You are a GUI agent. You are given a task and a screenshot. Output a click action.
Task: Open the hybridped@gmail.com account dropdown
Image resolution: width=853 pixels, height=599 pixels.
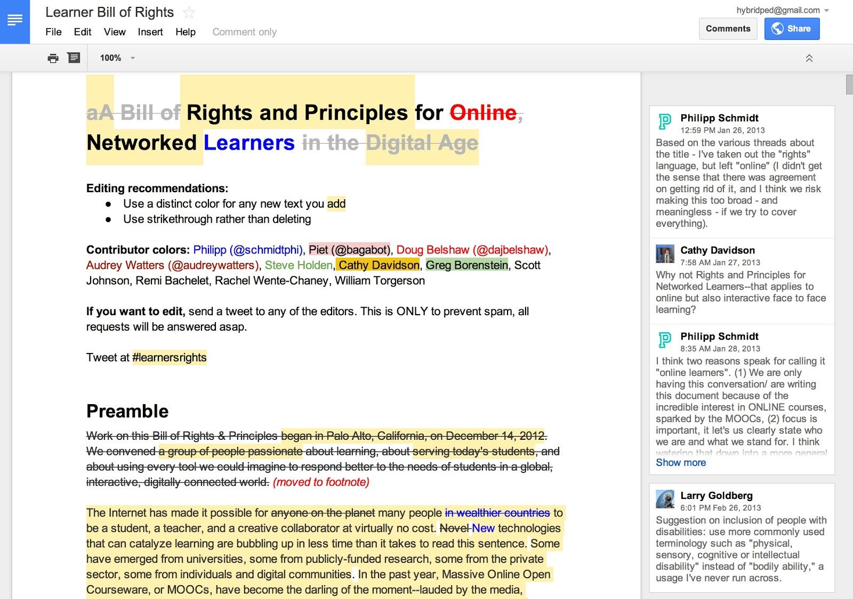click(783, 10)
